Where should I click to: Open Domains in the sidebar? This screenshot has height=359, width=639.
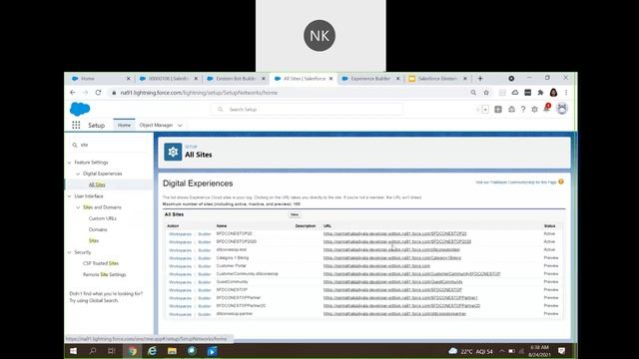pos(98,229)
